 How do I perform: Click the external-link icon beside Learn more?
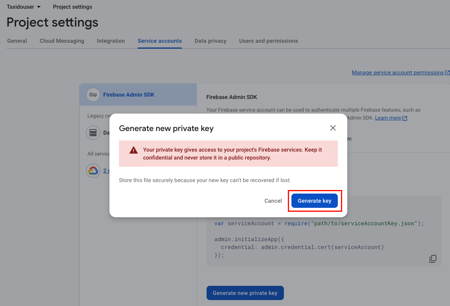coord(405,118)
